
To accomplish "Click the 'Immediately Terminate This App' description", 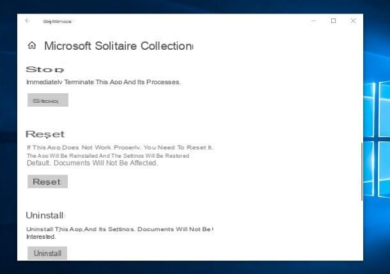I will pos(103,82).
